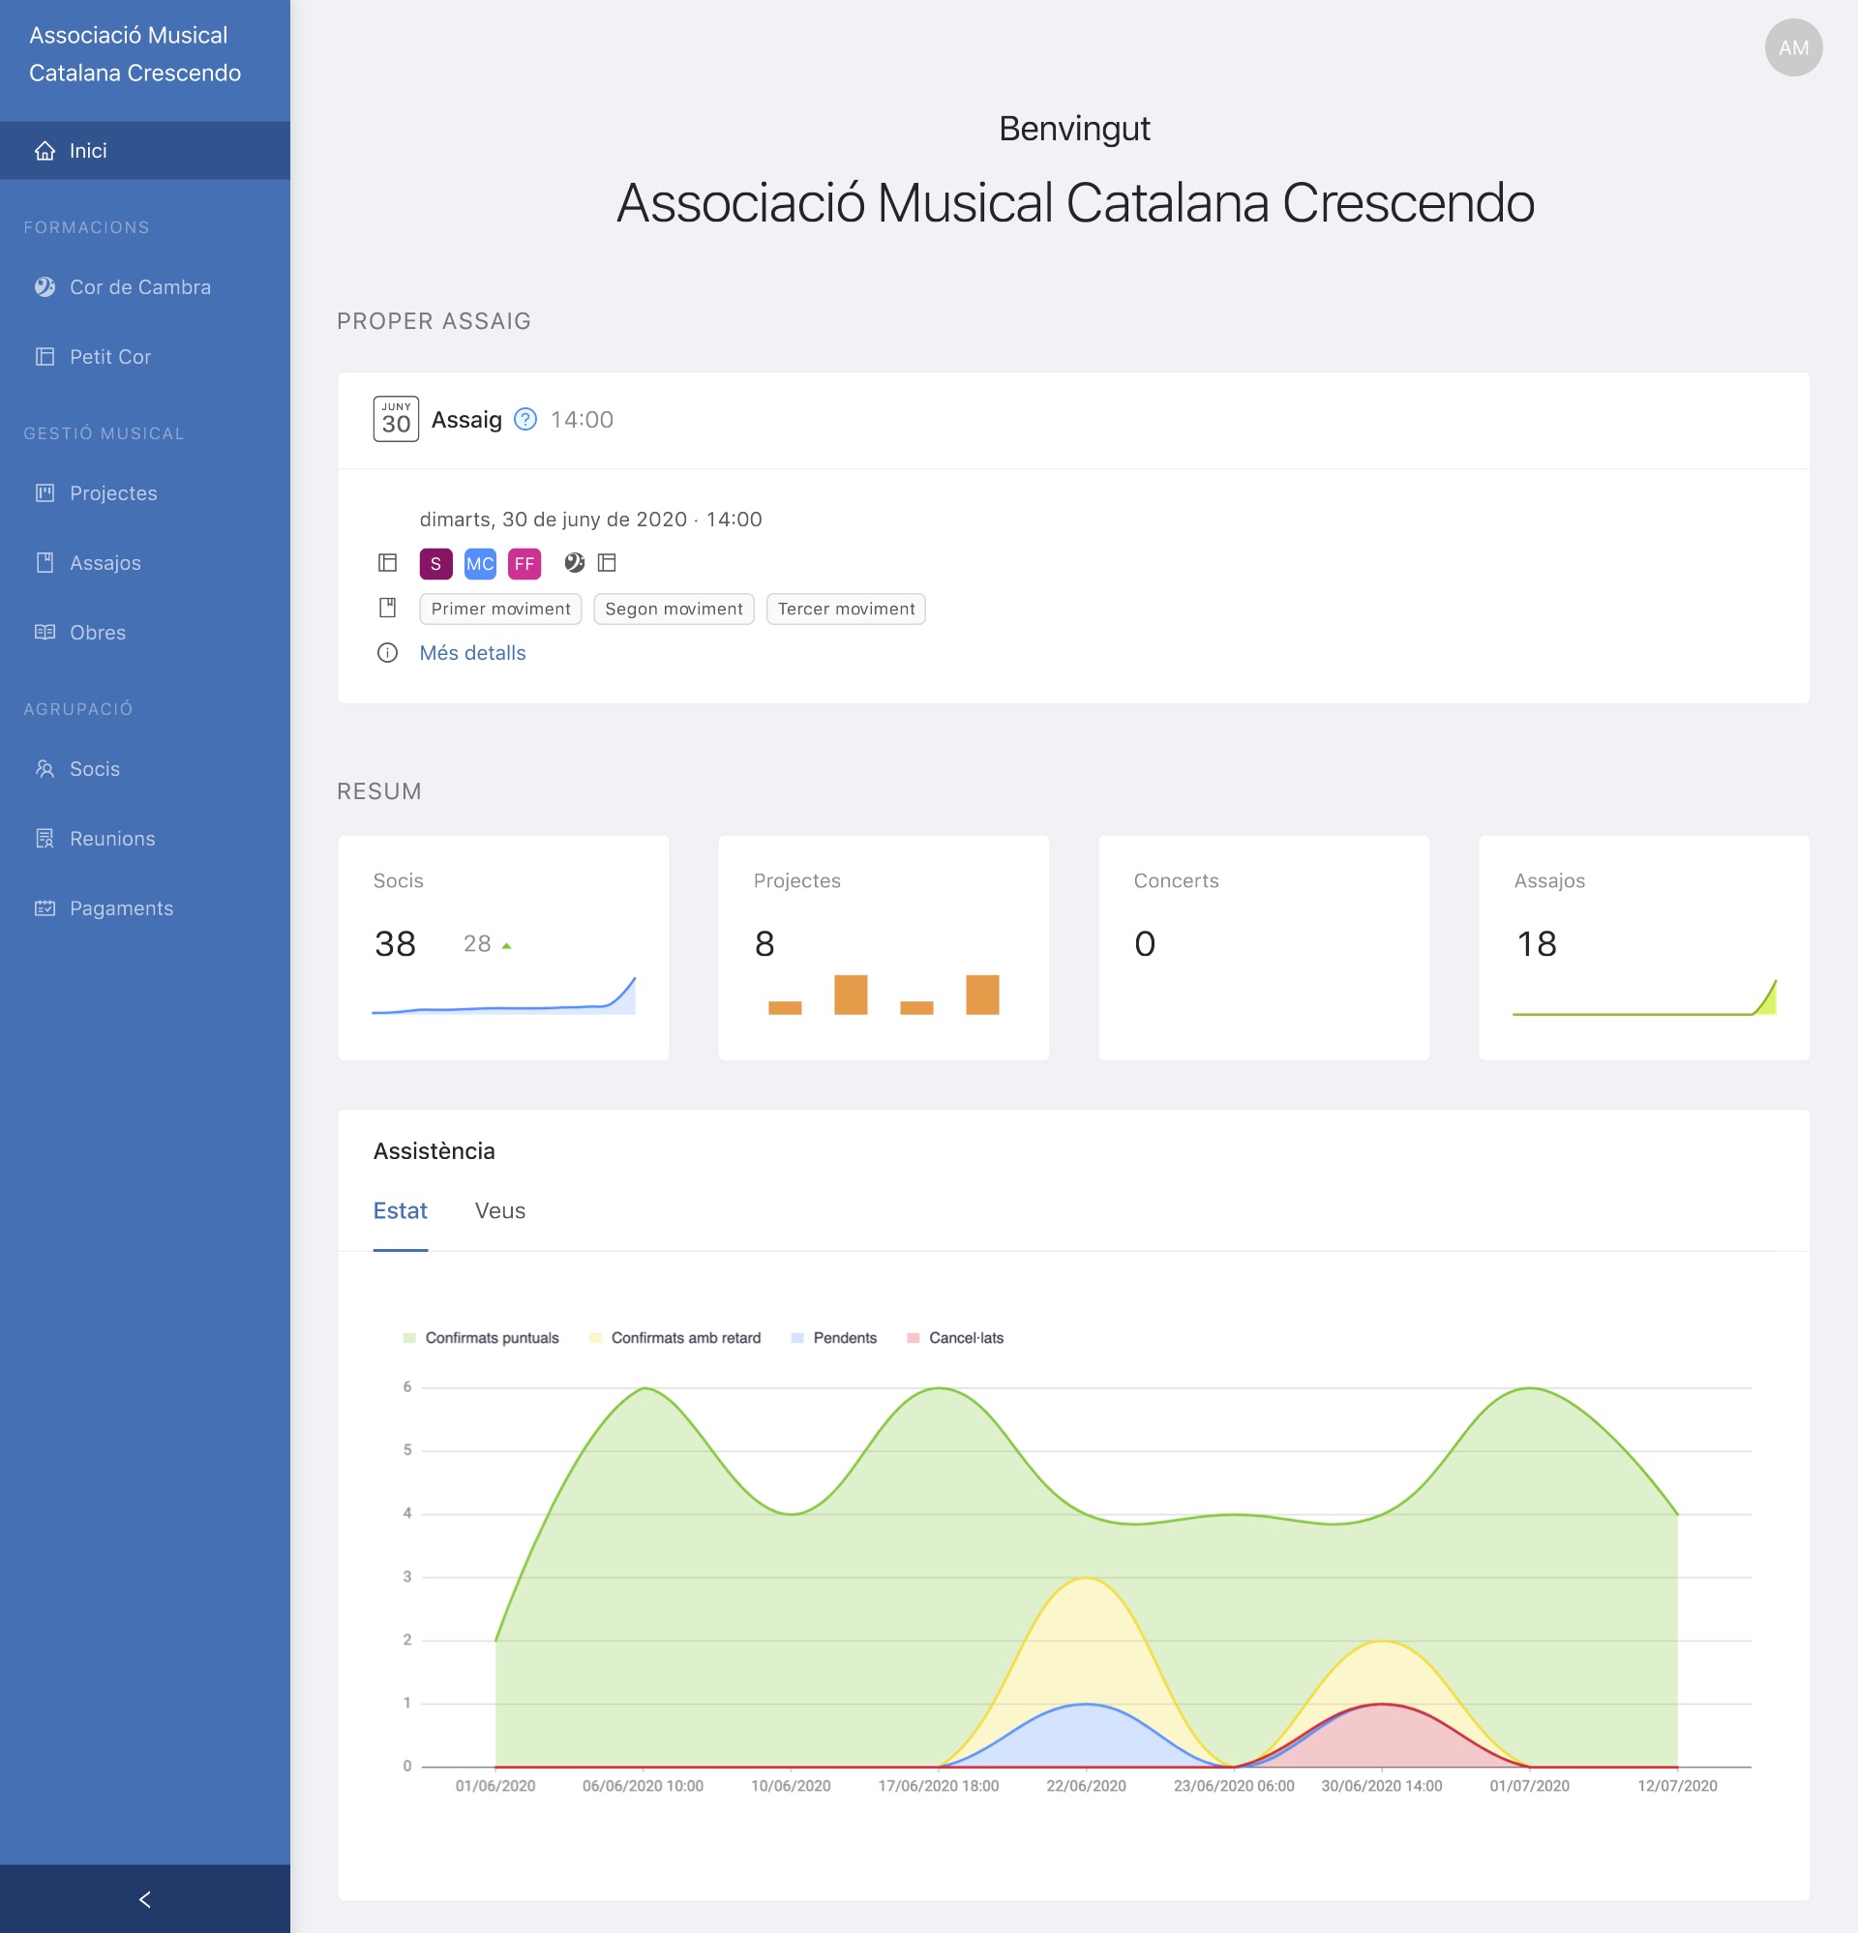Click the juny 30 calendar date icon
The image size is (1858, 1933).
396,419
